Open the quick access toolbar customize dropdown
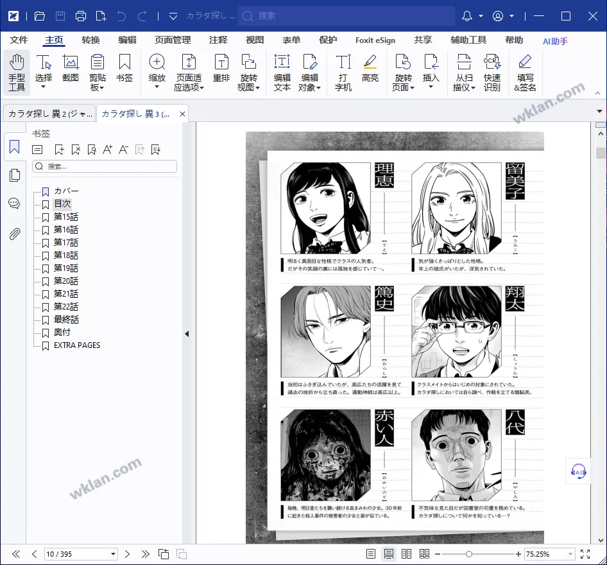Viewport: 607px width, 565px height. coord(173,16)
